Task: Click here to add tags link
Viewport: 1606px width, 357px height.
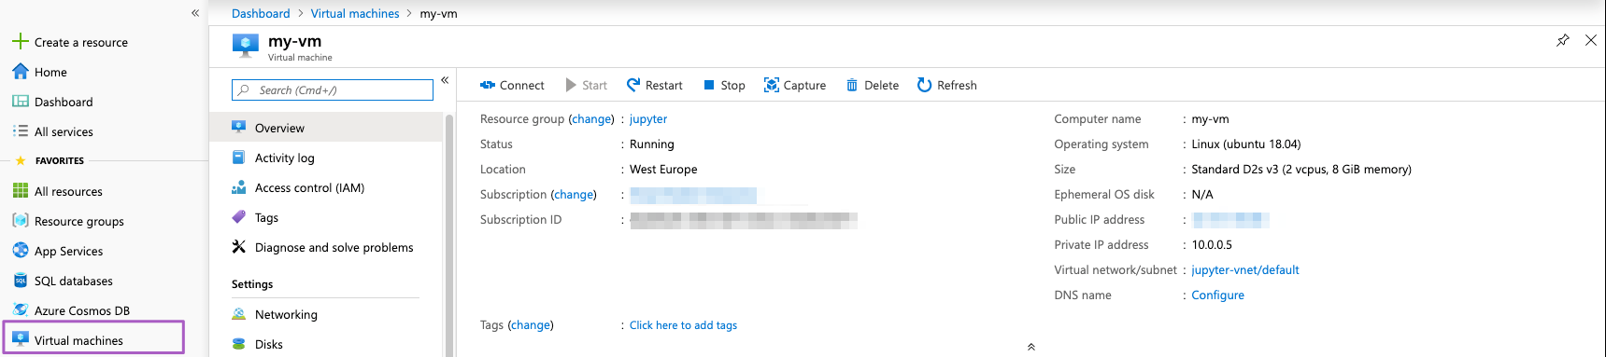Action: [683, 325]
